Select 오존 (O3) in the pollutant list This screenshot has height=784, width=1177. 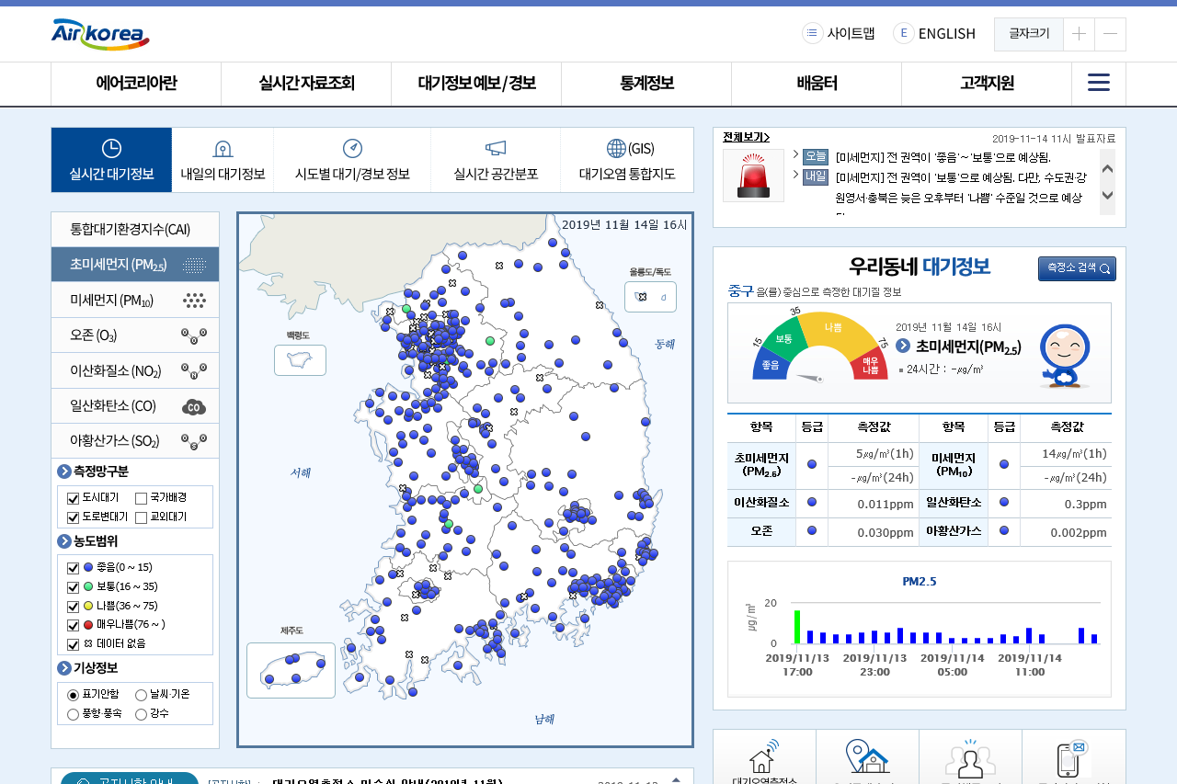135,335
